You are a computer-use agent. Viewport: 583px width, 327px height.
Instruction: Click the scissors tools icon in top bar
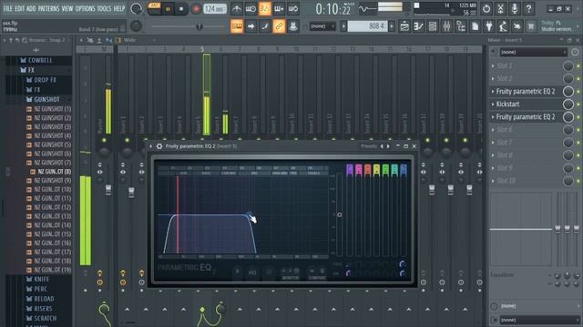[500, 9]
